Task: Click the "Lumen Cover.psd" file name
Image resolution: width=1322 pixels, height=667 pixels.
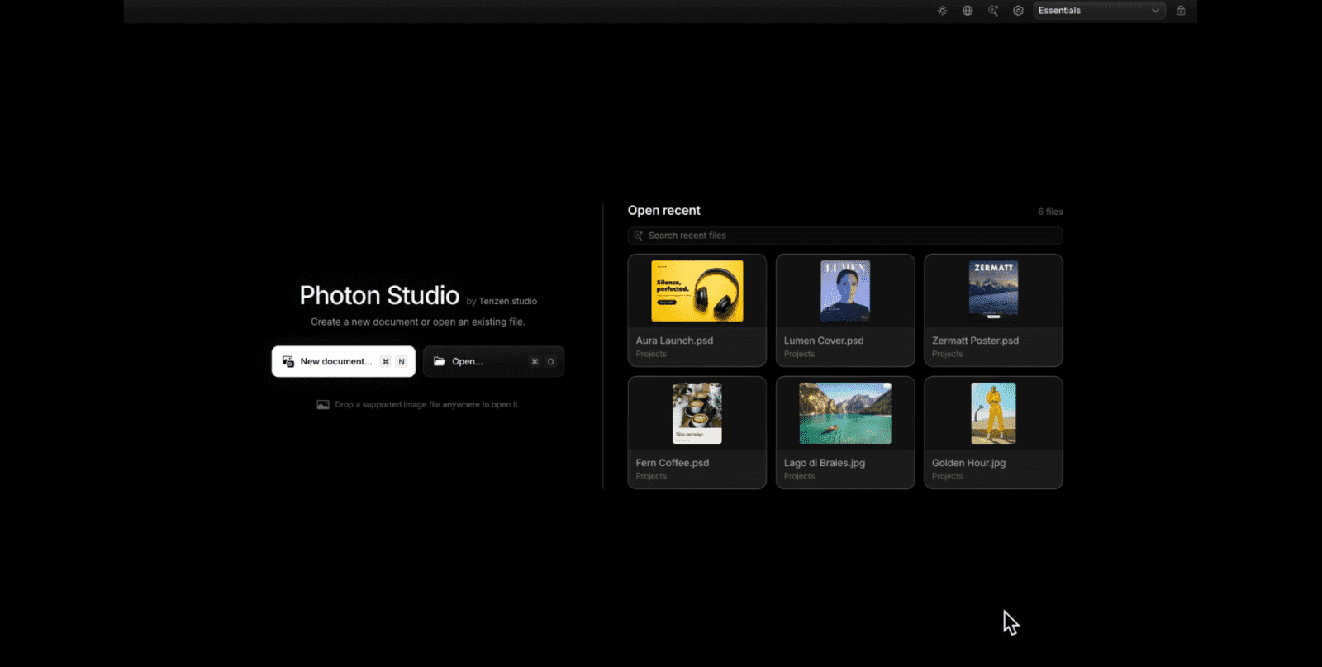Action: pyautogui.click(x=824, y=341)
